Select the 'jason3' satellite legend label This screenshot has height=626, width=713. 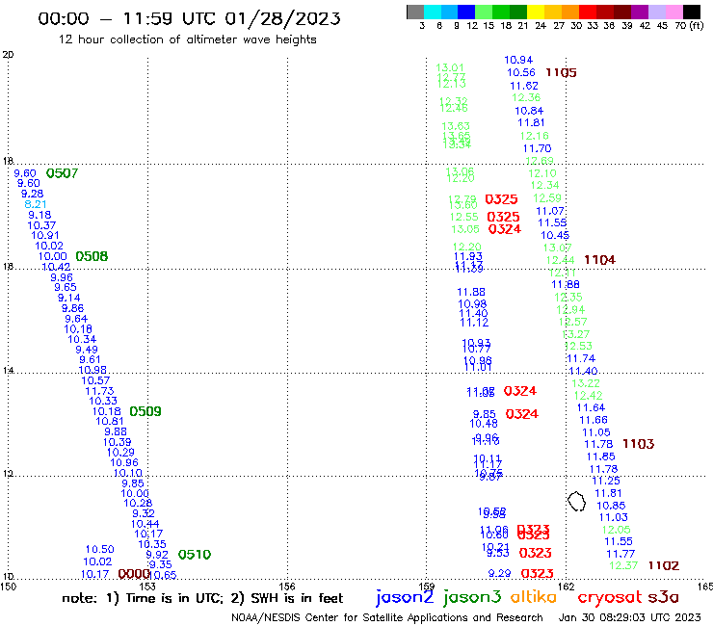472,597
